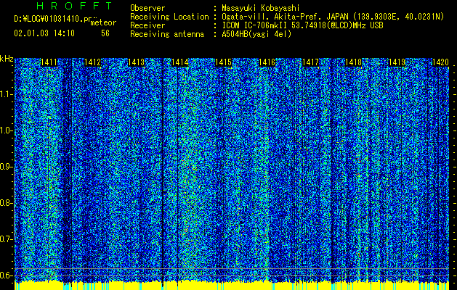Screen dimensions: 457x290
Task: Click the 1411 time marker
Action: tap(49, 62)
